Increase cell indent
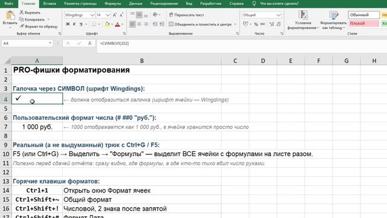 click(161, 24)
